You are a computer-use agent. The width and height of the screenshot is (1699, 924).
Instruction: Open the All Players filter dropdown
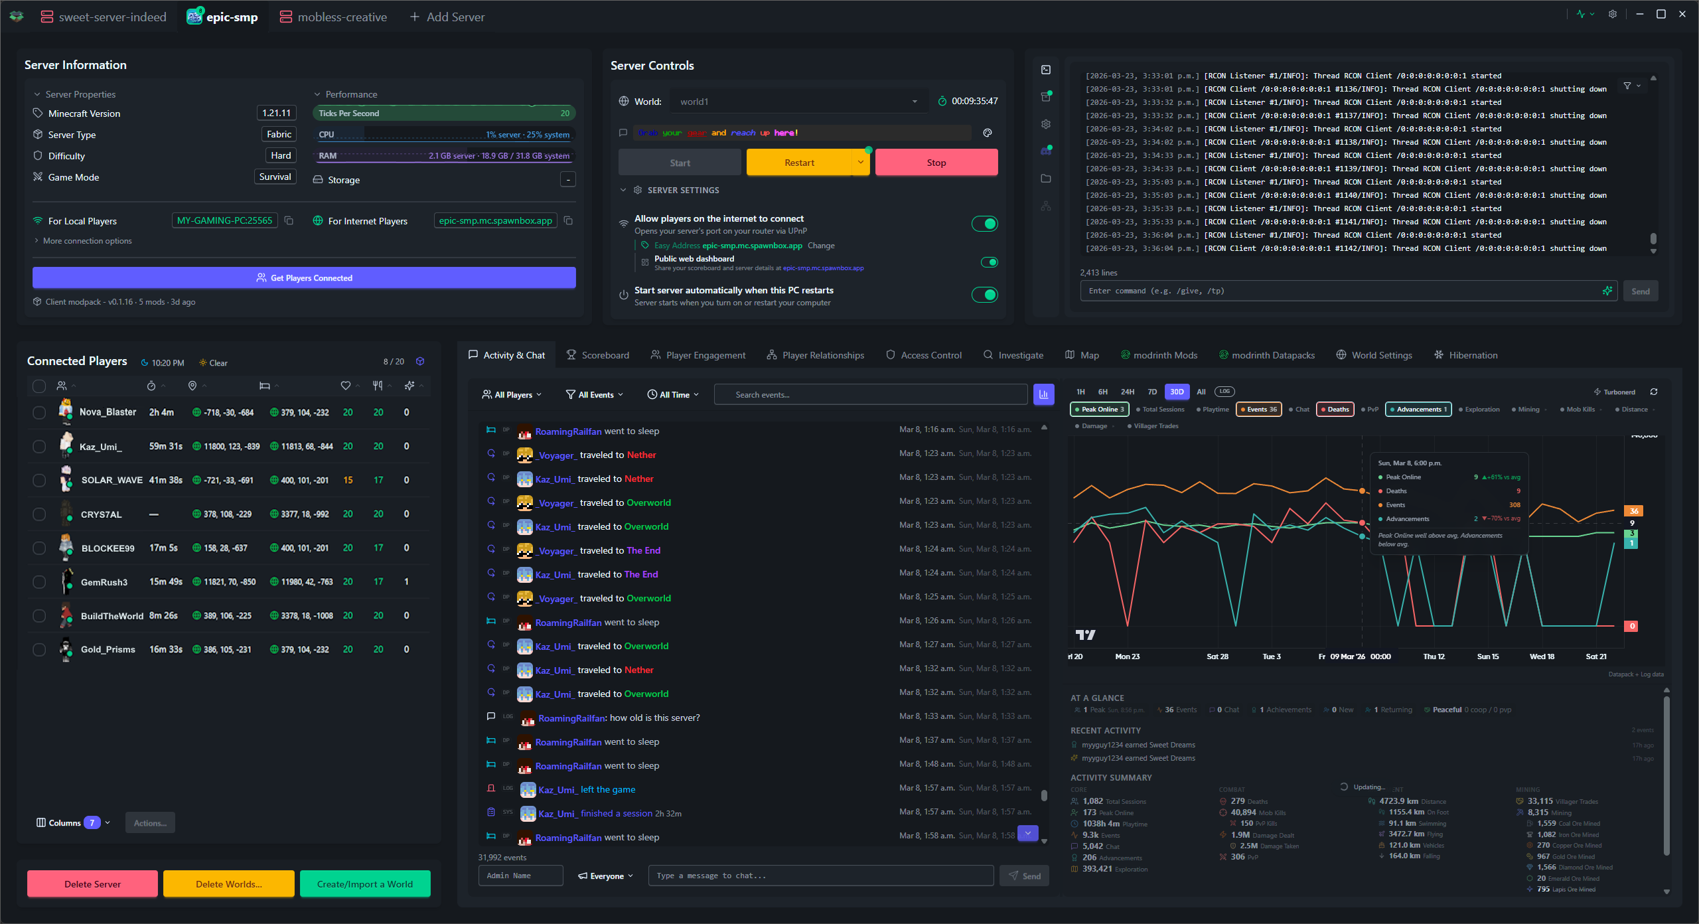[512, 394]
